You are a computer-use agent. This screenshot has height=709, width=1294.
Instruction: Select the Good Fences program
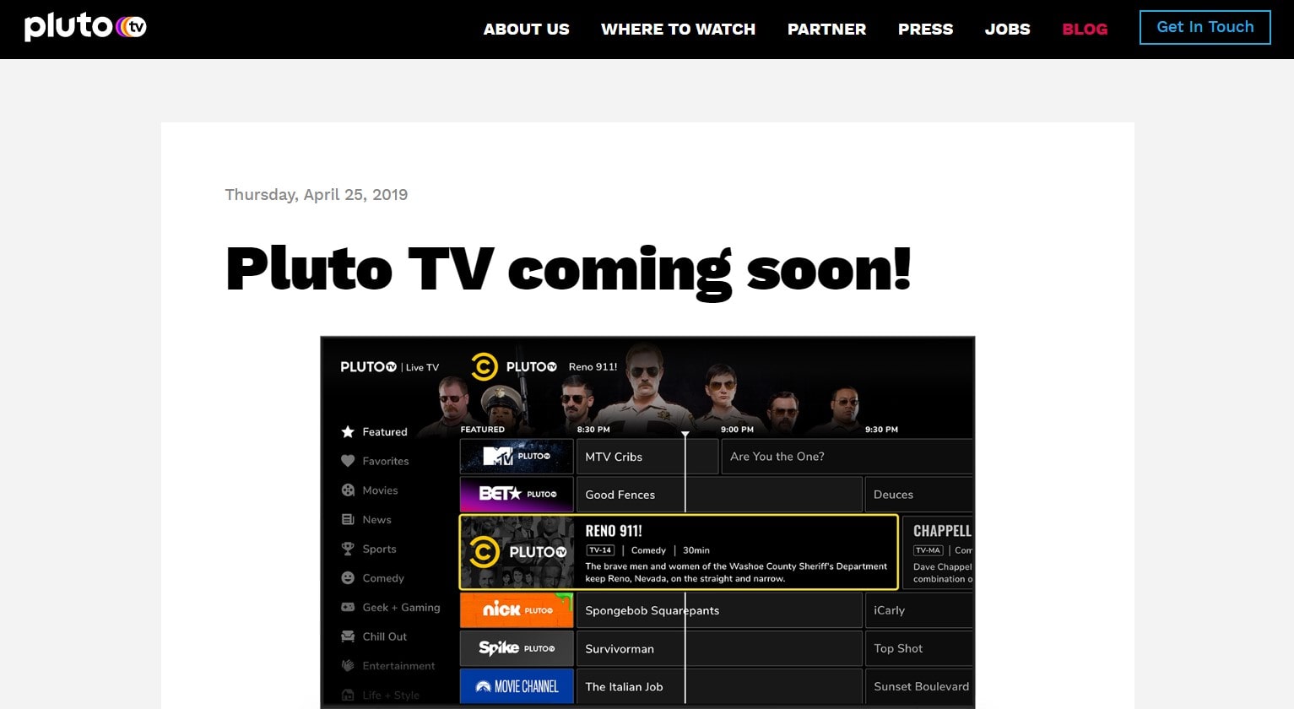pos(719,495)
